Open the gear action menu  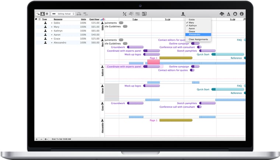[x=46, y=139]
